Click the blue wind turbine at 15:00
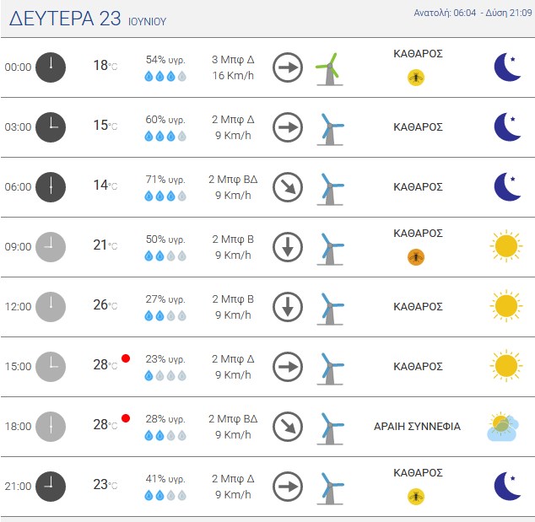This screenshot has width=535, height=522. [x=331, y=369]
